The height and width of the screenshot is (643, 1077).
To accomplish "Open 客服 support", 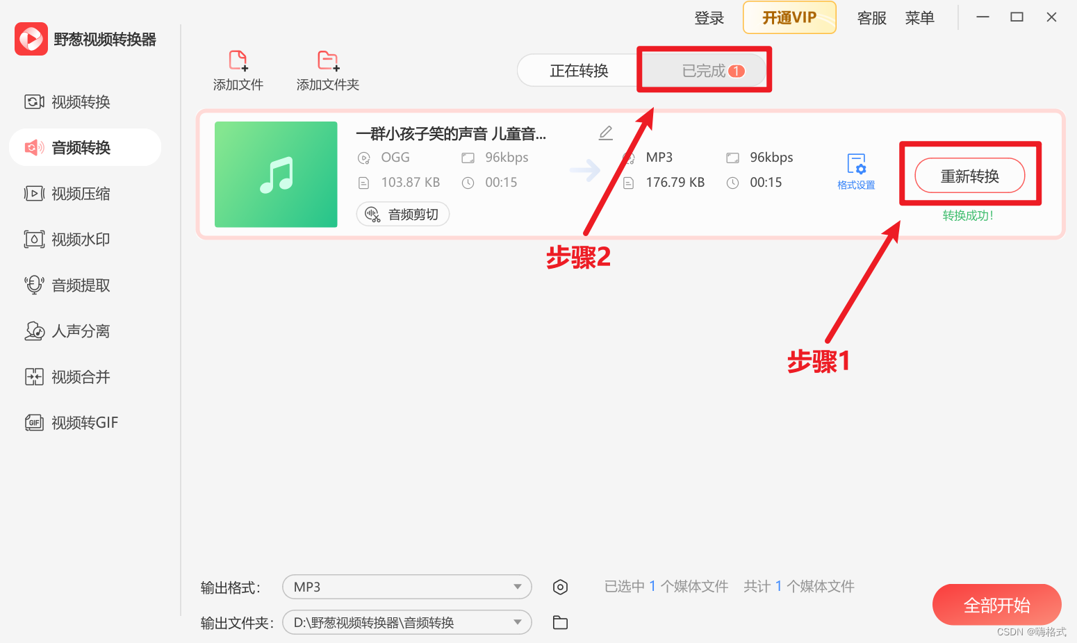I will pyautogui.click(x=872, y=18).
